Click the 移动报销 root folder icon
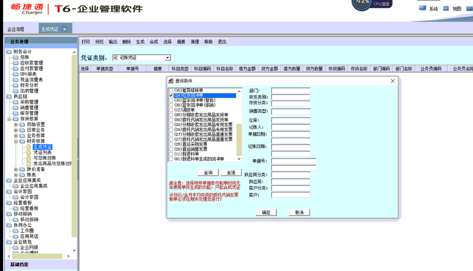 (9, 214)
